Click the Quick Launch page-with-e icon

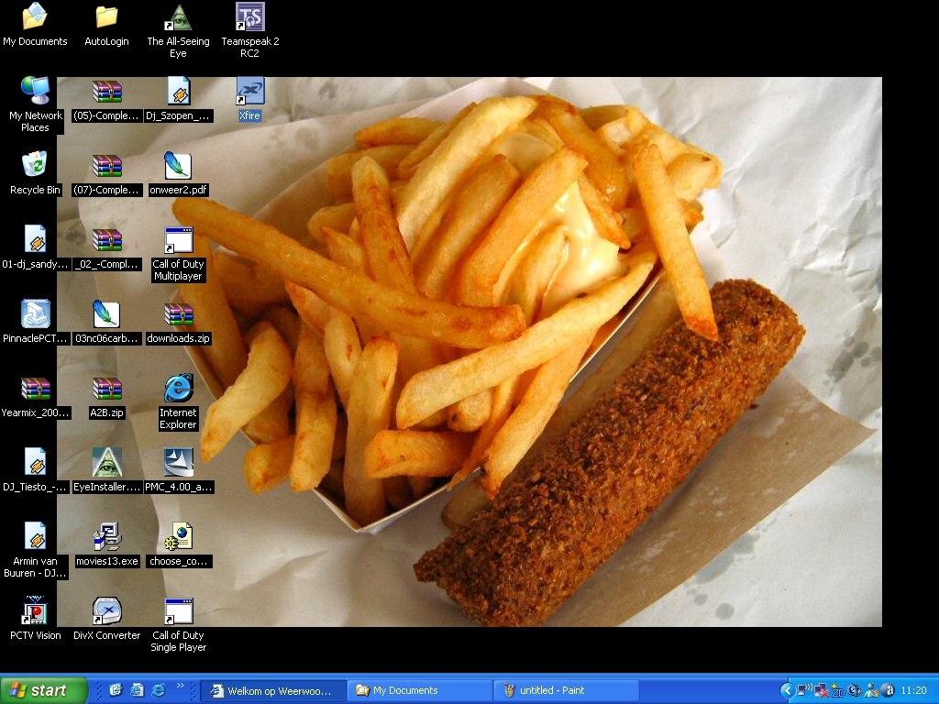point(138,690)
